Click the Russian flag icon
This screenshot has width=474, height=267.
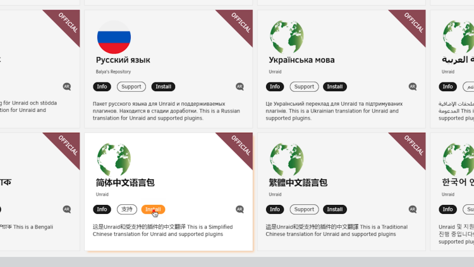coord(114,37)
